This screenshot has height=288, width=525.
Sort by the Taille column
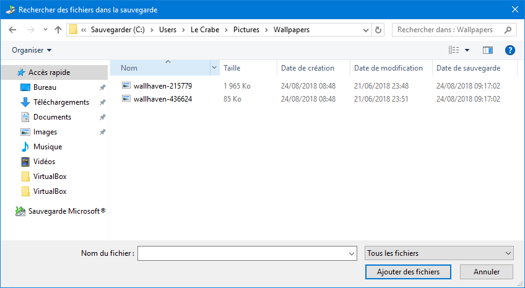248,68
